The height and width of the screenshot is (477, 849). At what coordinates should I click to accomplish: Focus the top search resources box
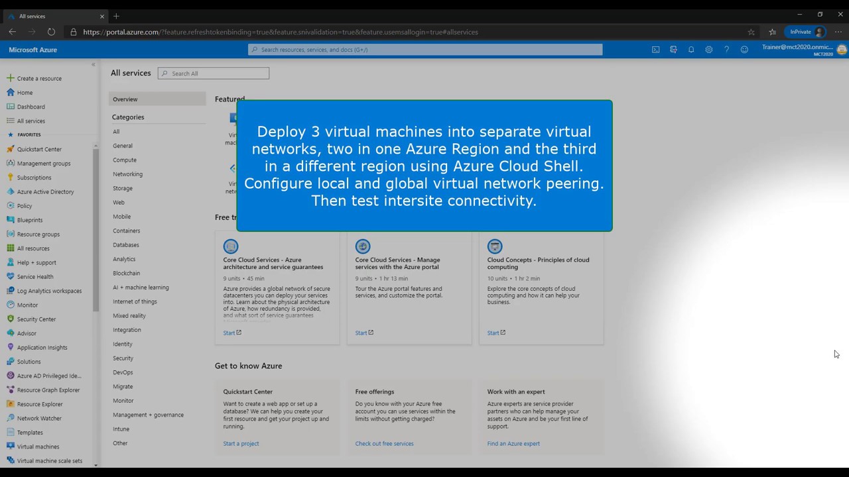coord(425,50)
